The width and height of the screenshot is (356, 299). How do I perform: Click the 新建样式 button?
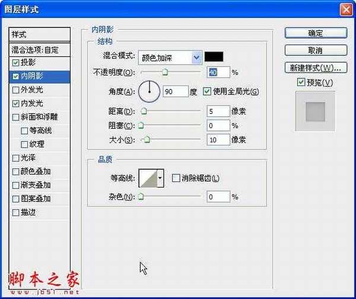315,67
